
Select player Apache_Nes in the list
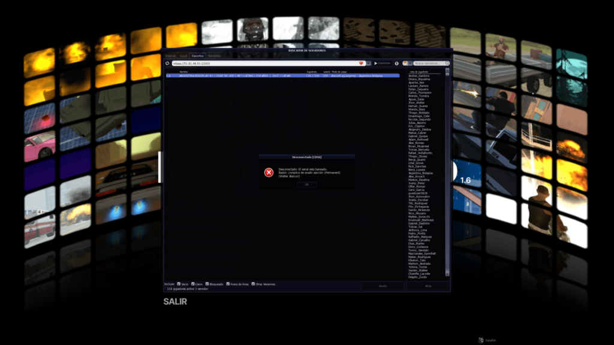(416, 83)
